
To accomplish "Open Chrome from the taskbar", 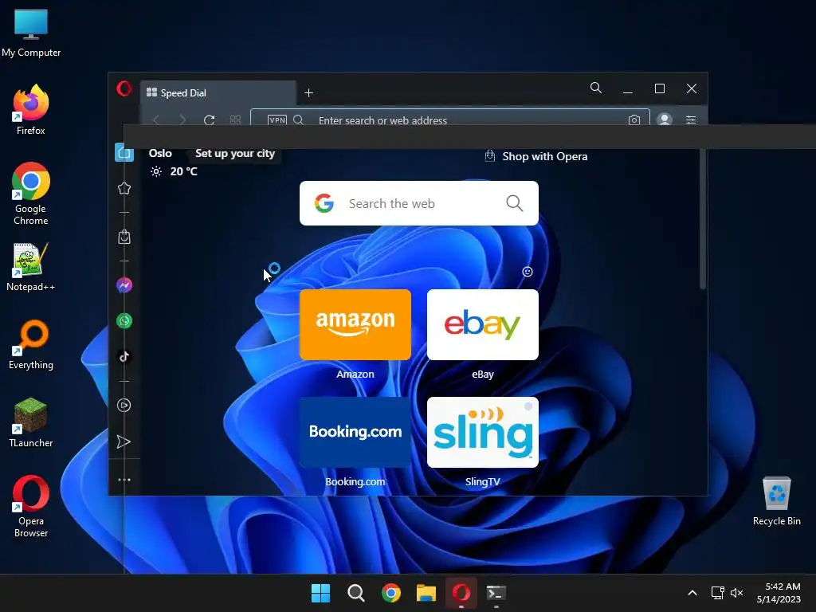I will click(x=390, y=593).
